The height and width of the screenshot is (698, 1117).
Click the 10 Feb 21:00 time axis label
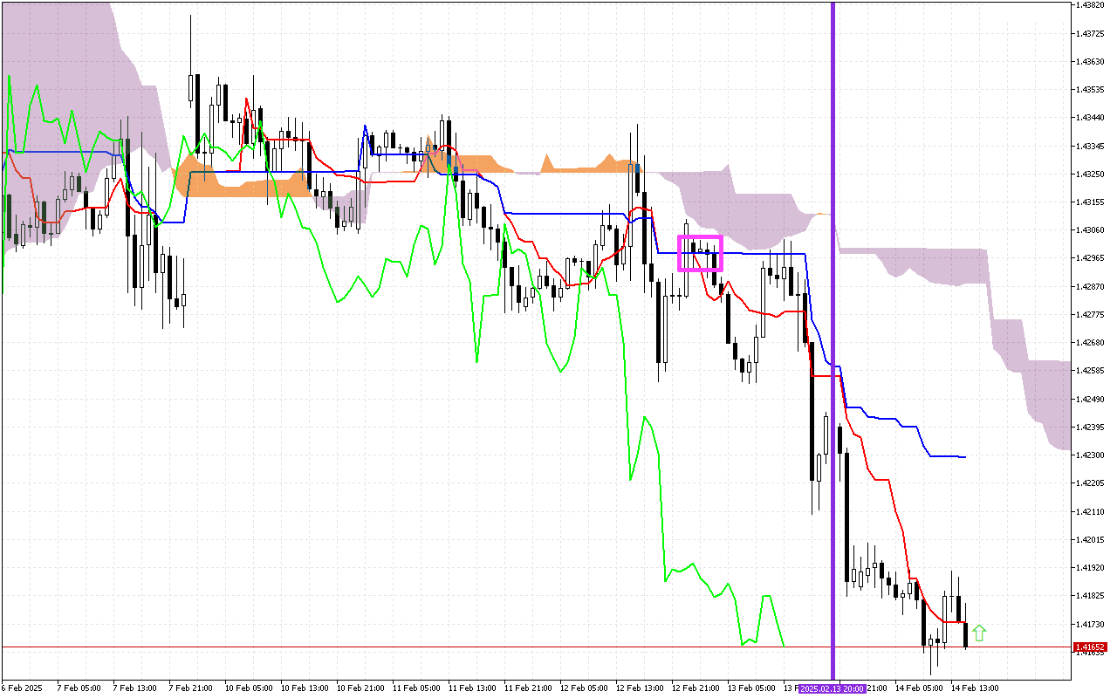click(x=360, y=688)
